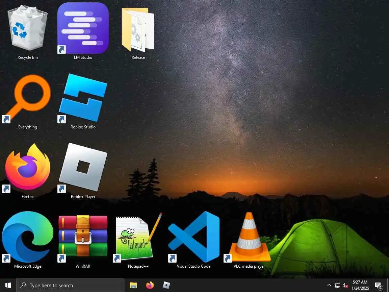The image size is (389, 292).
Task: Click the 'Type here to search' box
Action: coord(70,285)
